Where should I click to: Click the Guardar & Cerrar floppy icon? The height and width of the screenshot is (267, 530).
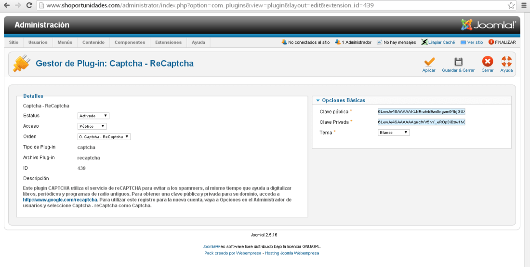click(x=458, y=62)
